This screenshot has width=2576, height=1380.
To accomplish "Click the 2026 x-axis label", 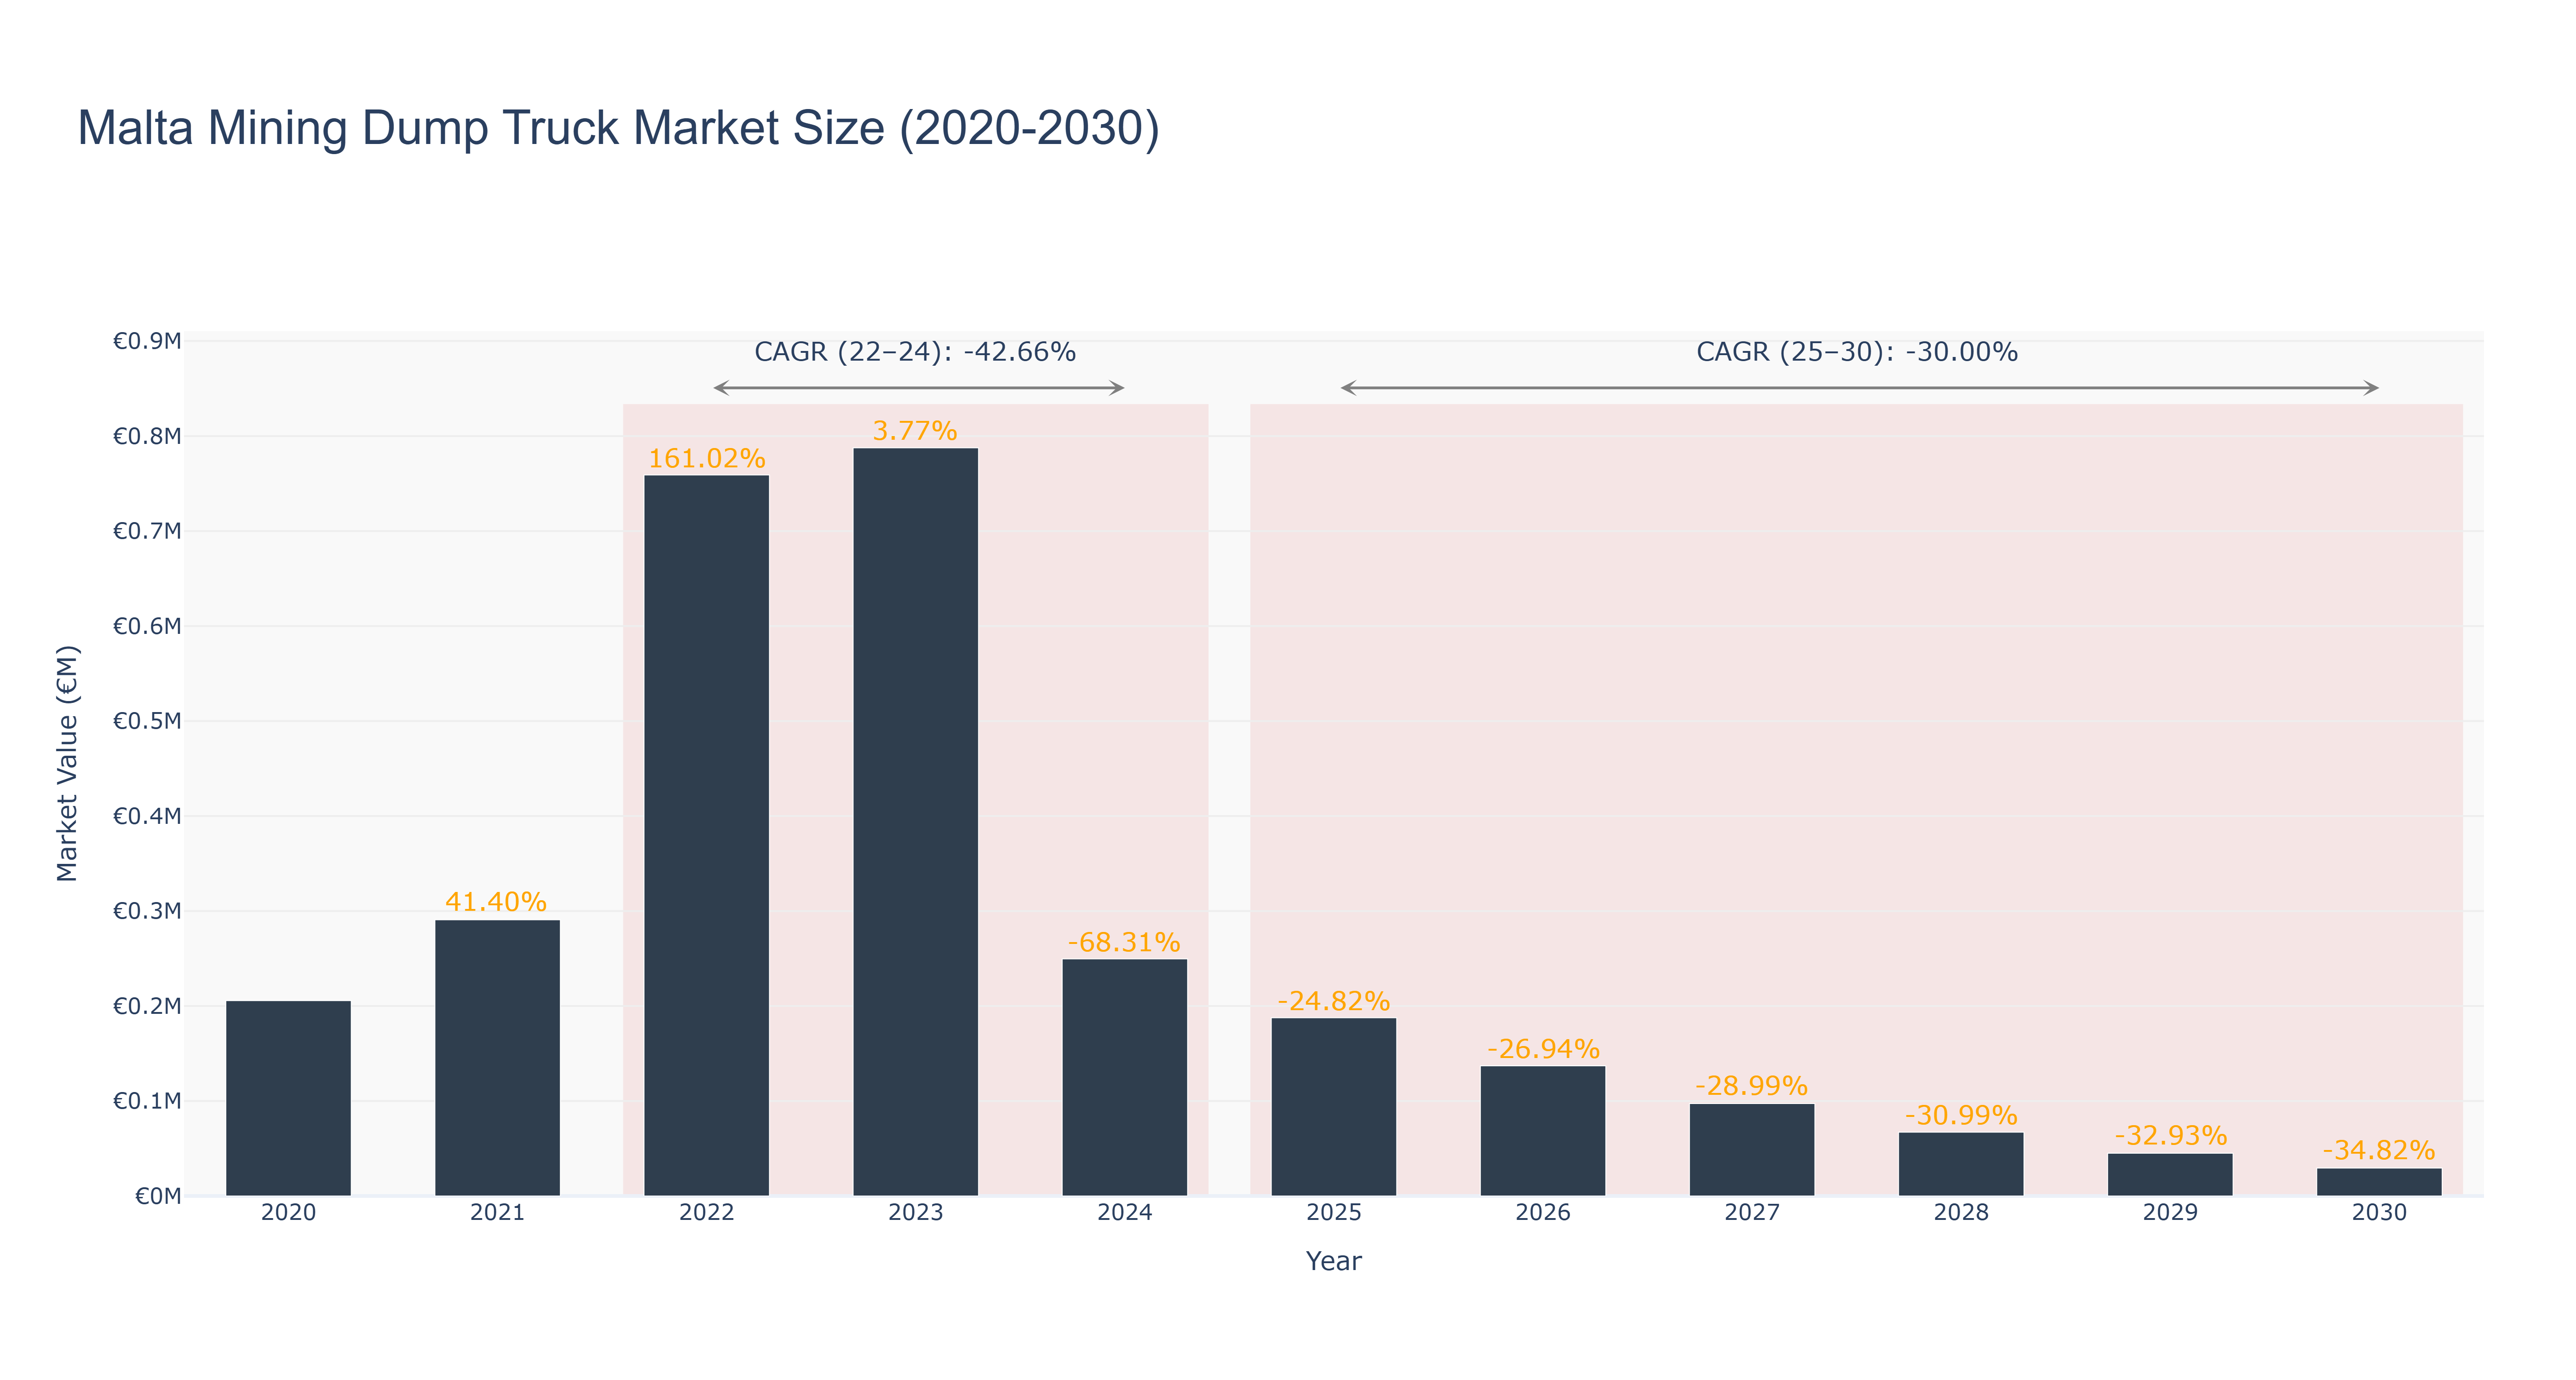I will (x=1542, y=1212).
